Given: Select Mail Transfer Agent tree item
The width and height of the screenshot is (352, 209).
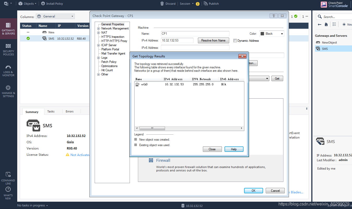Looking at the screenshot, I should pyautogui.click(x=113, y=53).
